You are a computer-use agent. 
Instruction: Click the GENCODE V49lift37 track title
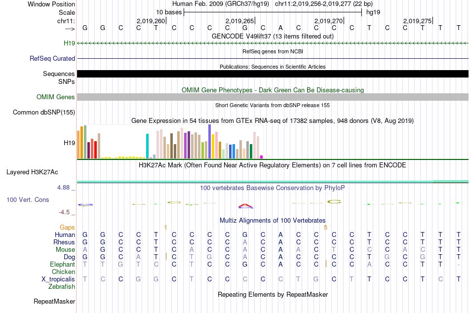(x=273, y=36)
